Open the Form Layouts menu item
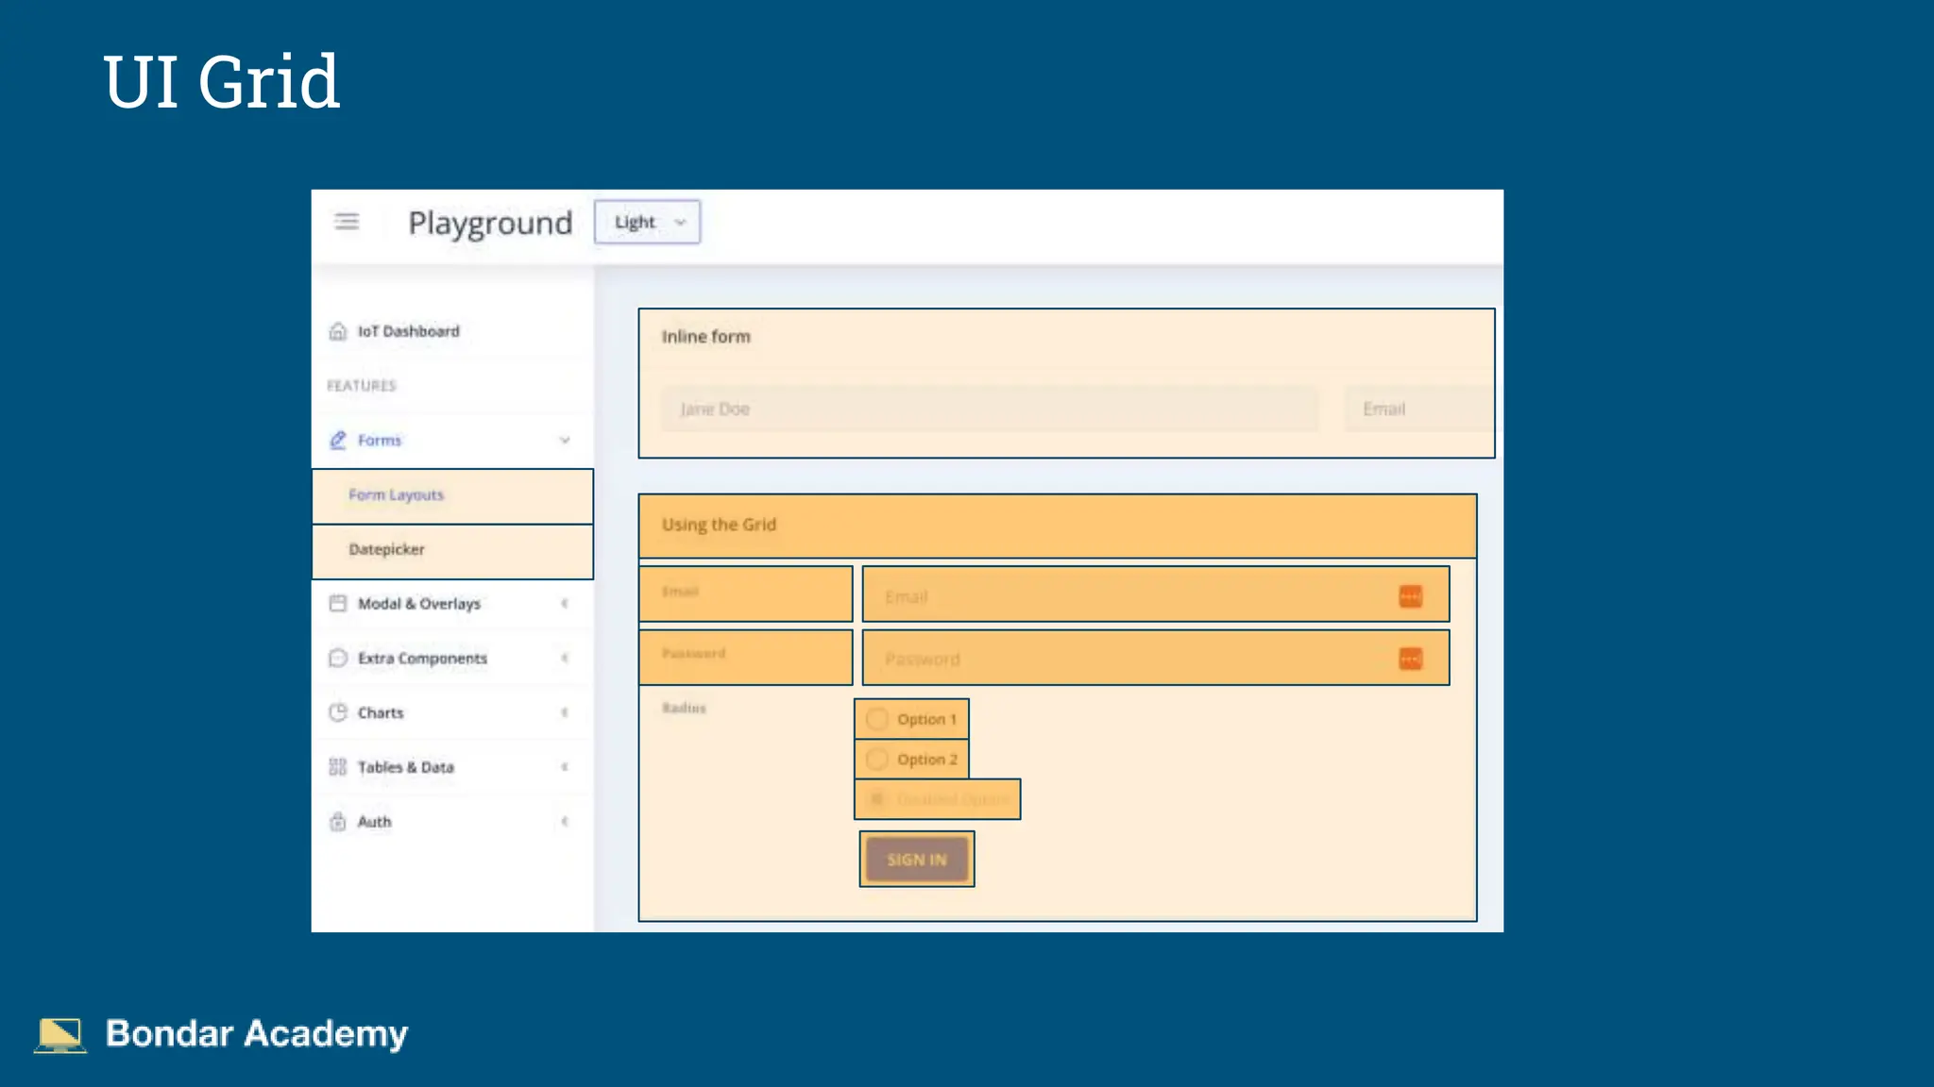Viewport: 1934px width, 1087px height. (397, 495)
